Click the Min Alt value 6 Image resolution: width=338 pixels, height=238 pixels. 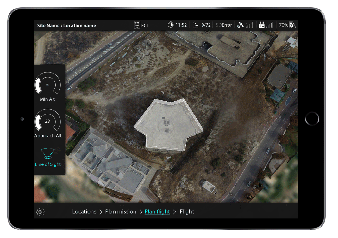pos(47,85)
